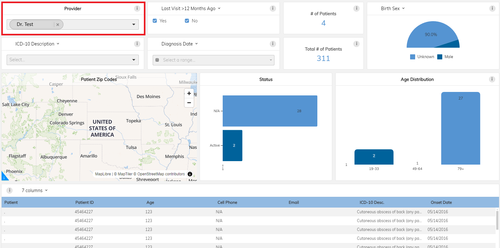Click the table vertical scrollbar
The width and height of the screenshot is (500, 248).
tap(497, 220)
